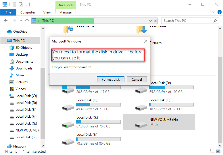Select NEW VOLUME (H:) drive tile
This screenshot has width=223, height=155.
click(x=159, y=122)
